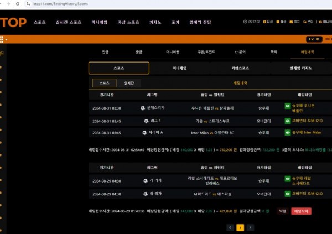Viewport: 332px width, 234px height.
Task: Click the green eye icon for Inter Milan bet
Action: tap(288, 133)
